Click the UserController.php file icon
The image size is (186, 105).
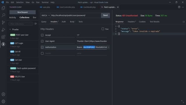click(58, 7)
